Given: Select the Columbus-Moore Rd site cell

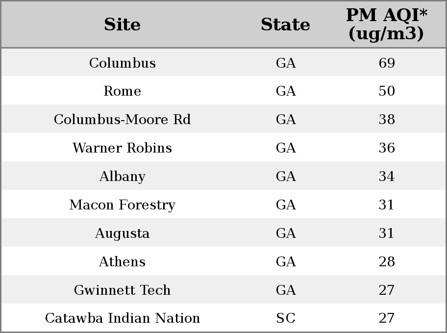Looking at the screenshot, I should [x=123, y=119].
